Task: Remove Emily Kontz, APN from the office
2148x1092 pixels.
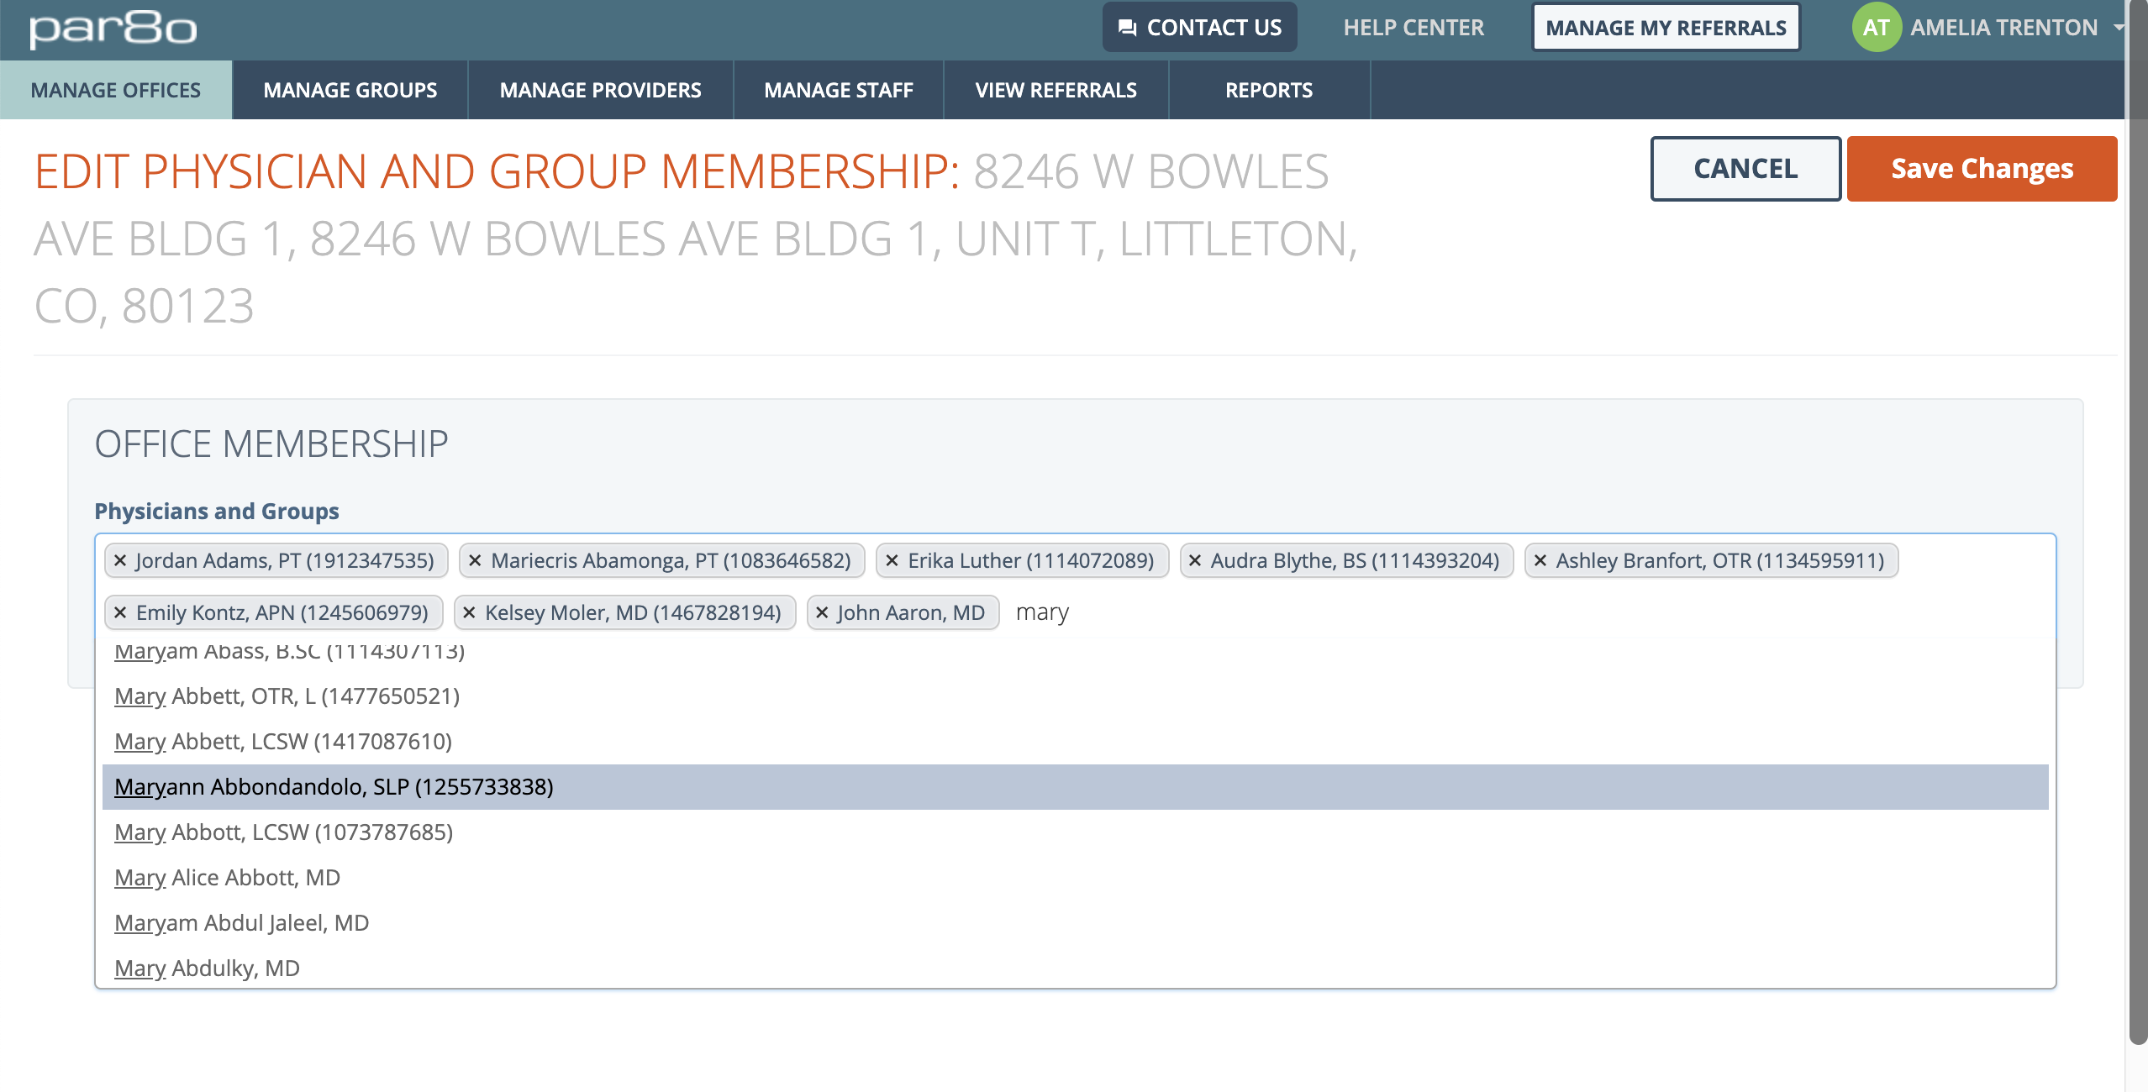Action: pyautogui.click(x=120, y=612)
